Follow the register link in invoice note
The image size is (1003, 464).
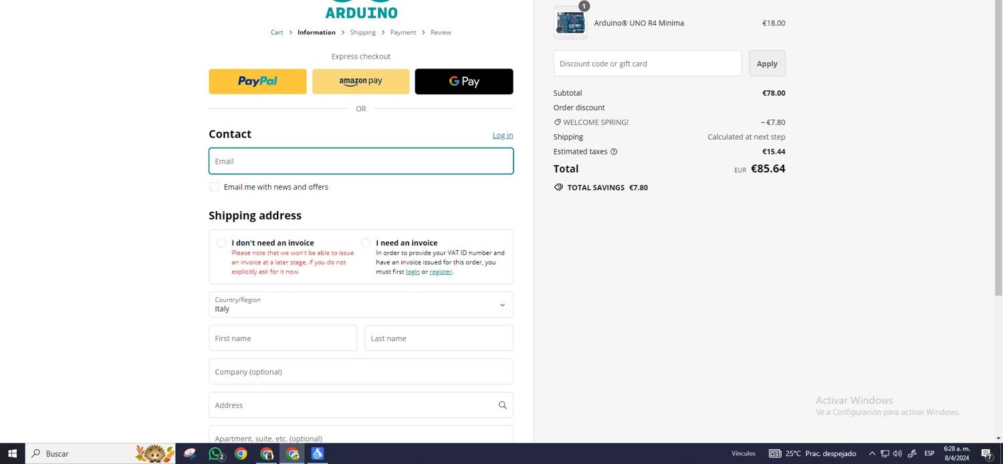[441, 271]
